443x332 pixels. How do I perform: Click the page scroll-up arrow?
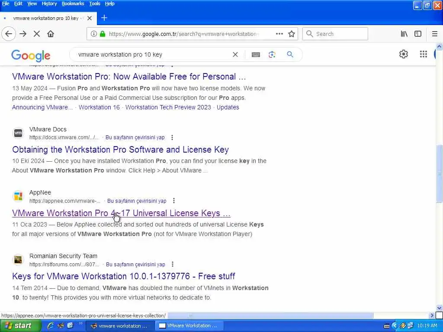439,47
